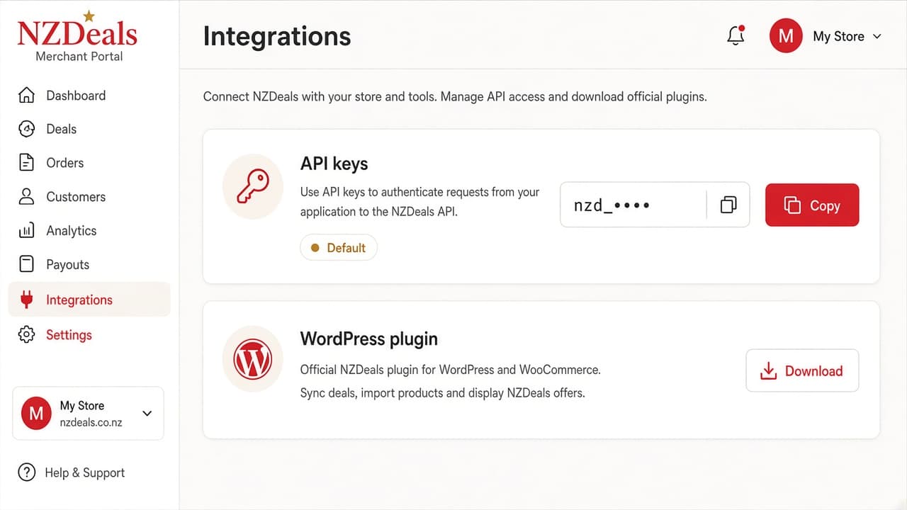The image size is (907, 510).
Task: Expand the My Store header dropdown chevron
Action: point(877,36)
